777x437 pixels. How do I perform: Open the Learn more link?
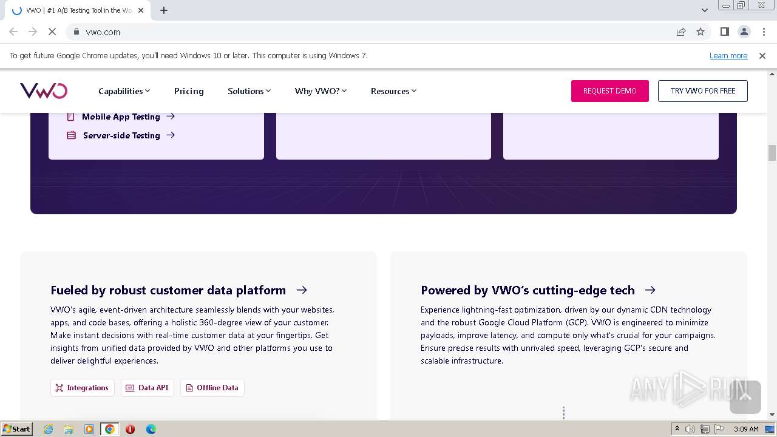point(728,56)
